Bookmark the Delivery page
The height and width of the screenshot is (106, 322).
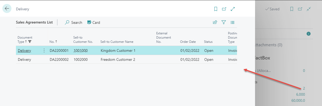216,9
